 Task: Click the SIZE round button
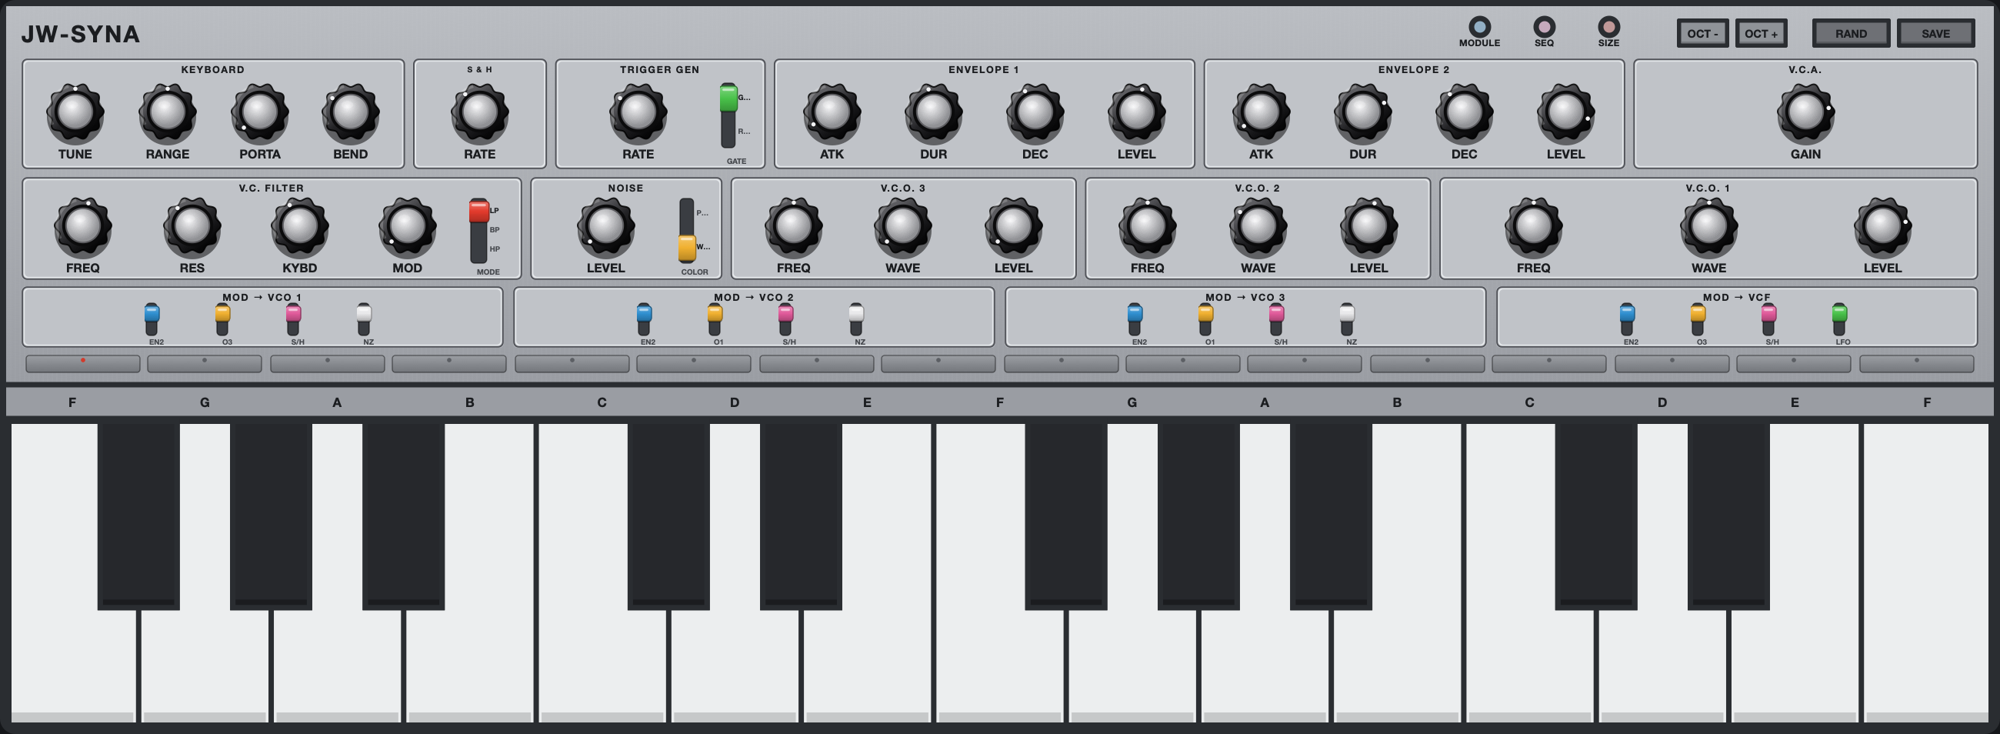pyautogui.click(x=1608, y=27)
